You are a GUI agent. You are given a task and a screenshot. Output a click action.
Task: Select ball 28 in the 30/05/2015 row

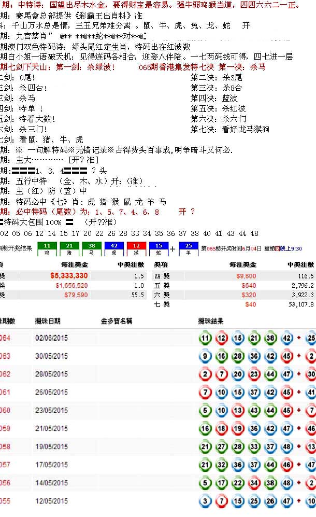coord(238,356)
